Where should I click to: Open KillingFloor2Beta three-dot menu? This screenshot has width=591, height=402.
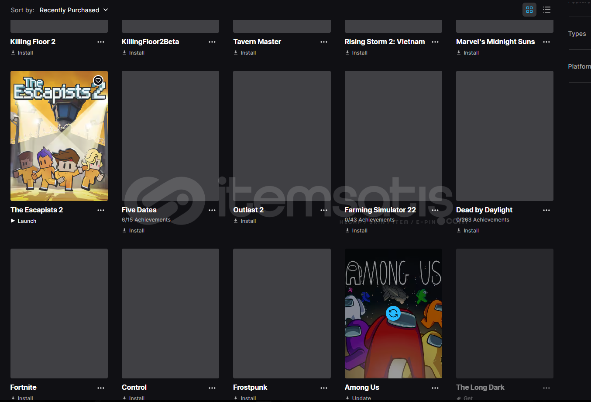(212, 42)
